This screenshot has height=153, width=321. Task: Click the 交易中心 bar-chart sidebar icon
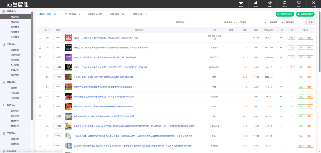[3, 44]
